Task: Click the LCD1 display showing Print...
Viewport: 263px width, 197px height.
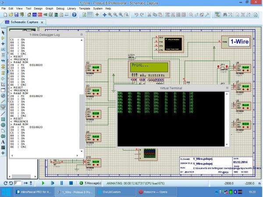Action: click(x=149, y=69)
